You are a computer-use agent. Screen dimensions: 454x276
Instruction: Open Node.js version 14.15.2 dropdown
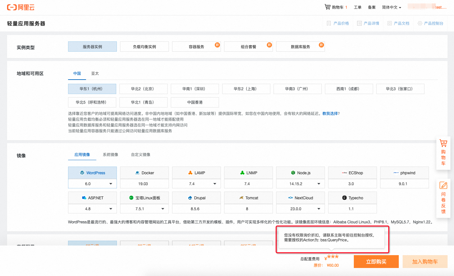coord(301,184)
